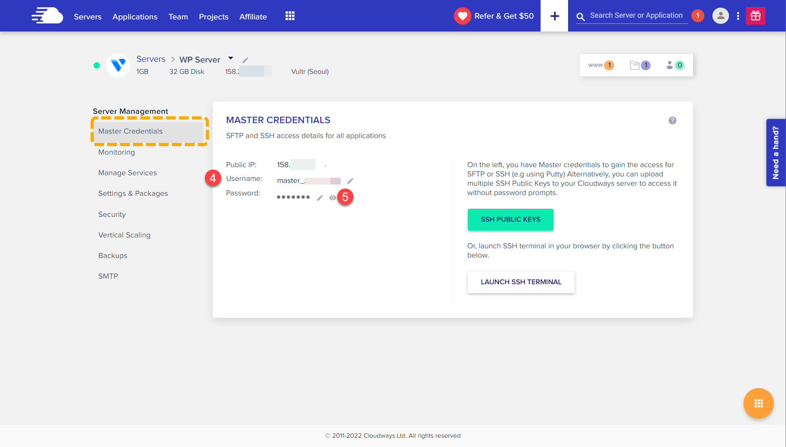Click the pink gift icon
The width and height of the screenshot is (786, 447).
[x=755, y=16]
